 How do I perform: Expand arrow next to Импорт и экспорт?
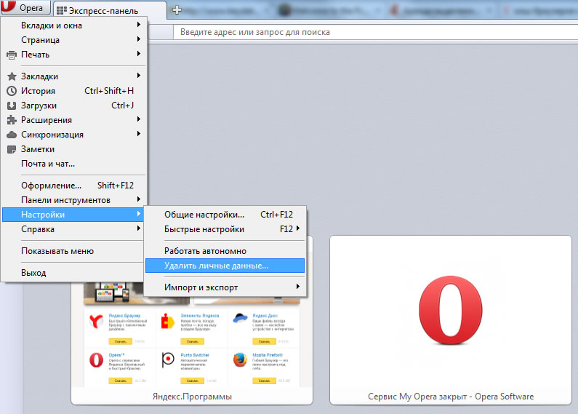point(298,287)
